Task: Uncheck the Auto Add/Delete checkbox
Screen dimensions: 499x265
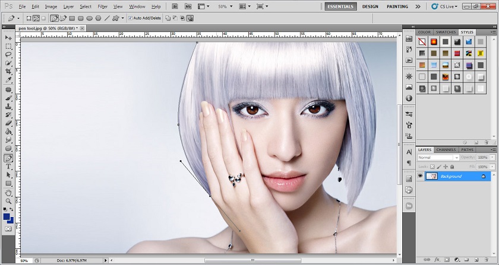Action: pos(131,18)
